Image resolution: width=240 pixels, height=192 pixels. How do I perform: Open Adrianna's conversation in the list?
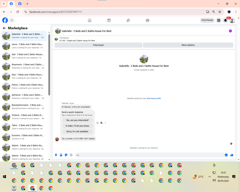coord(24,96)
